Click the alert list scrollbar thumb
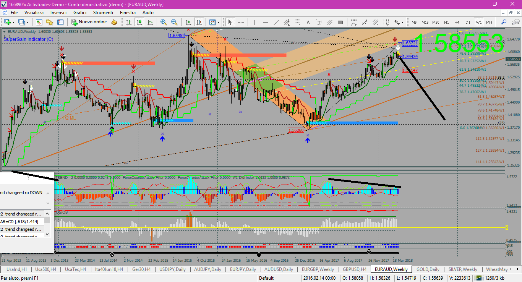This screenshot has height=282, width=522. [47, 220]
